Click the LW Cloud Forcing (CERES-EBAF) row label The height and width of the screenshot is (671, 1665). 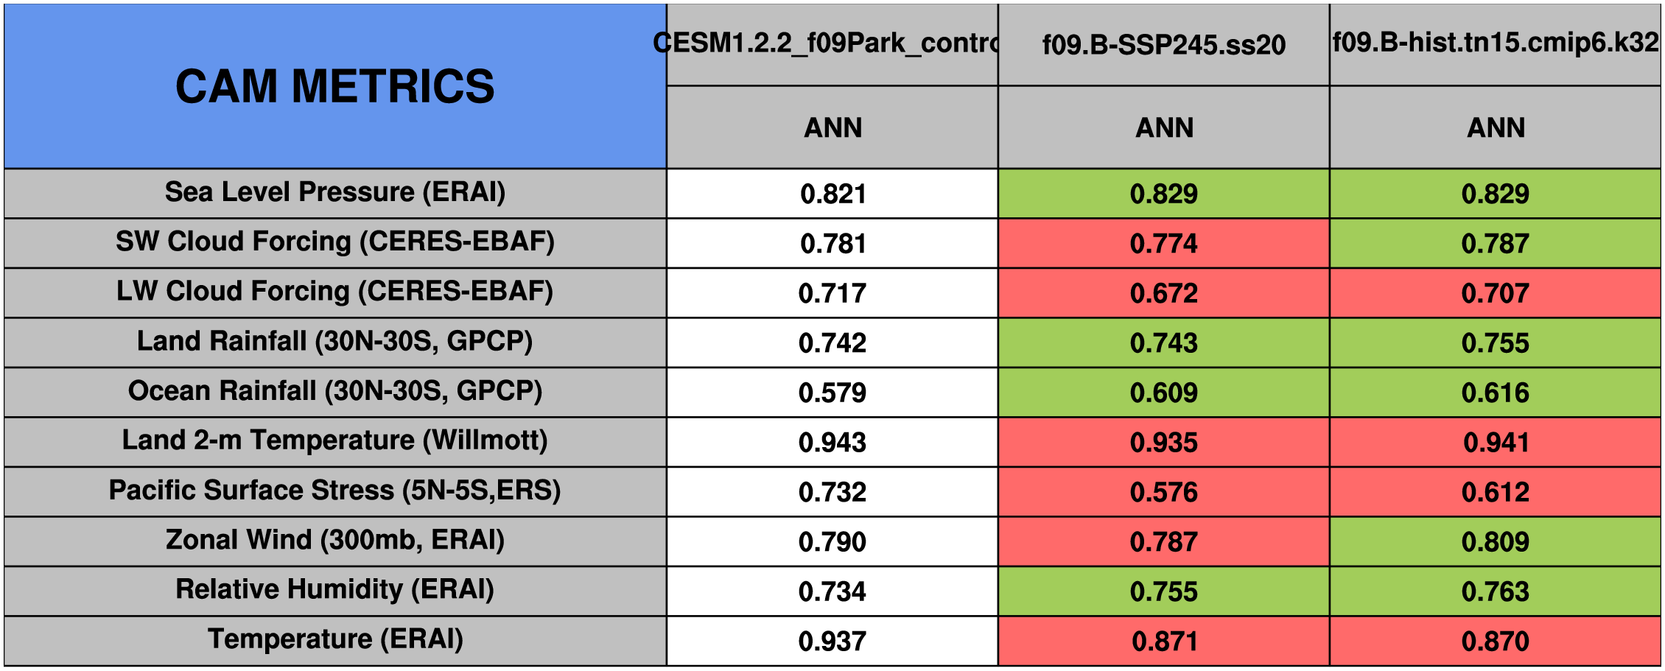[335, 291]
